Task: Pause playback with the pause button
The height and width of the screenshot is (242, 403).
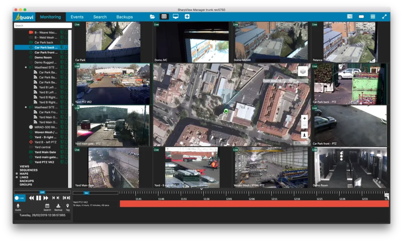Action: pos(39,198)
